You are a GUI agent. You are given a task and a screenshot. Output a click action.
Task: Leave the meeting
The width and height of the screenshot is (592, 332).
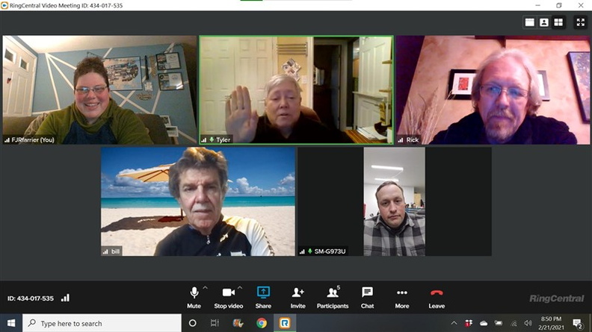coord(437,298)
